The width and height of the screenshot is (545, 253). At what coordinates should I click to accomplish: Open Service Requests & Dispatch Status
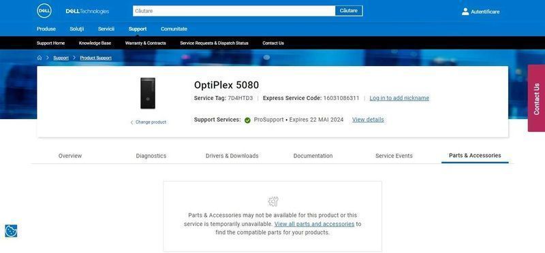[214, 44]
